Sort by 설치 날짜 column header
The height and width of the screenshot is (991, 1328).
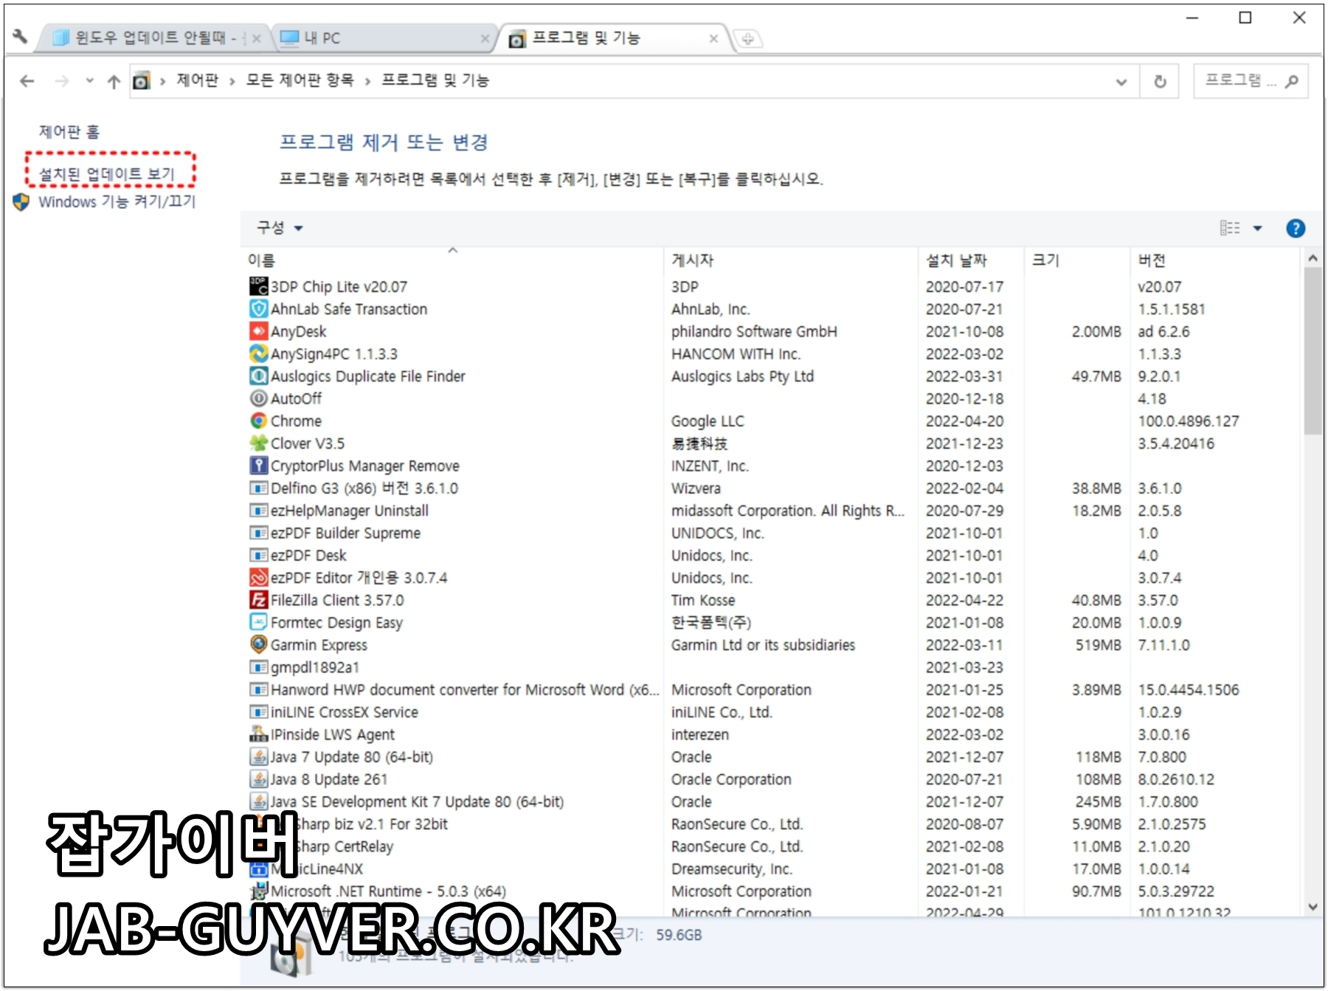(x=971, y=260)
